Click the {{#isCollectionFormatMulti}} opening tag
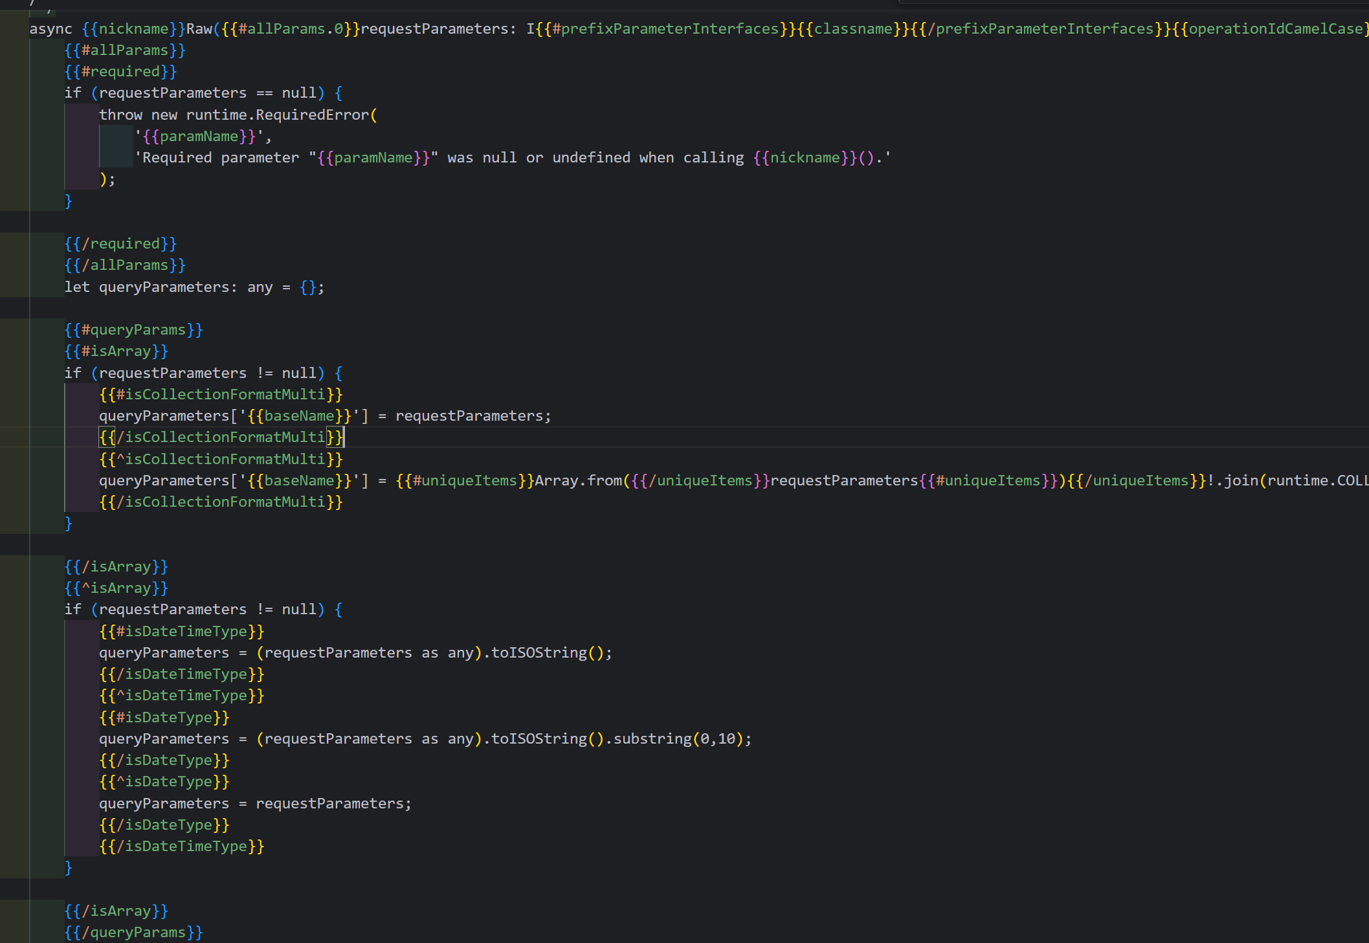This screenshot has height=943, width=1369. (221, 395)
